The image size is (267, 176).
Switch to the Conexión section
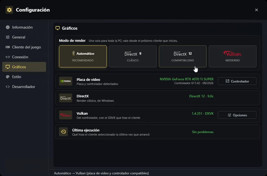click(24, 57)
